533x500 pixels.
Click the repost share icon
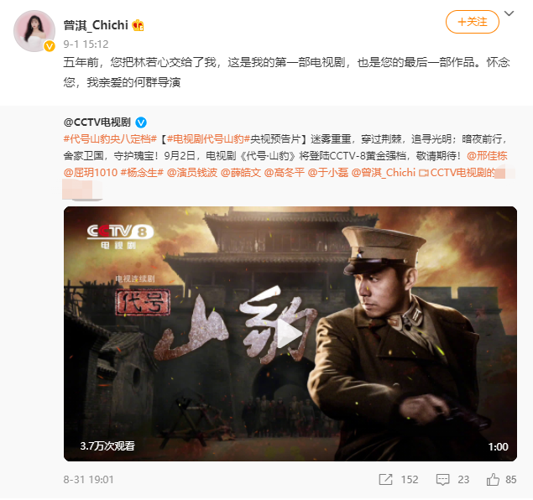386,480
